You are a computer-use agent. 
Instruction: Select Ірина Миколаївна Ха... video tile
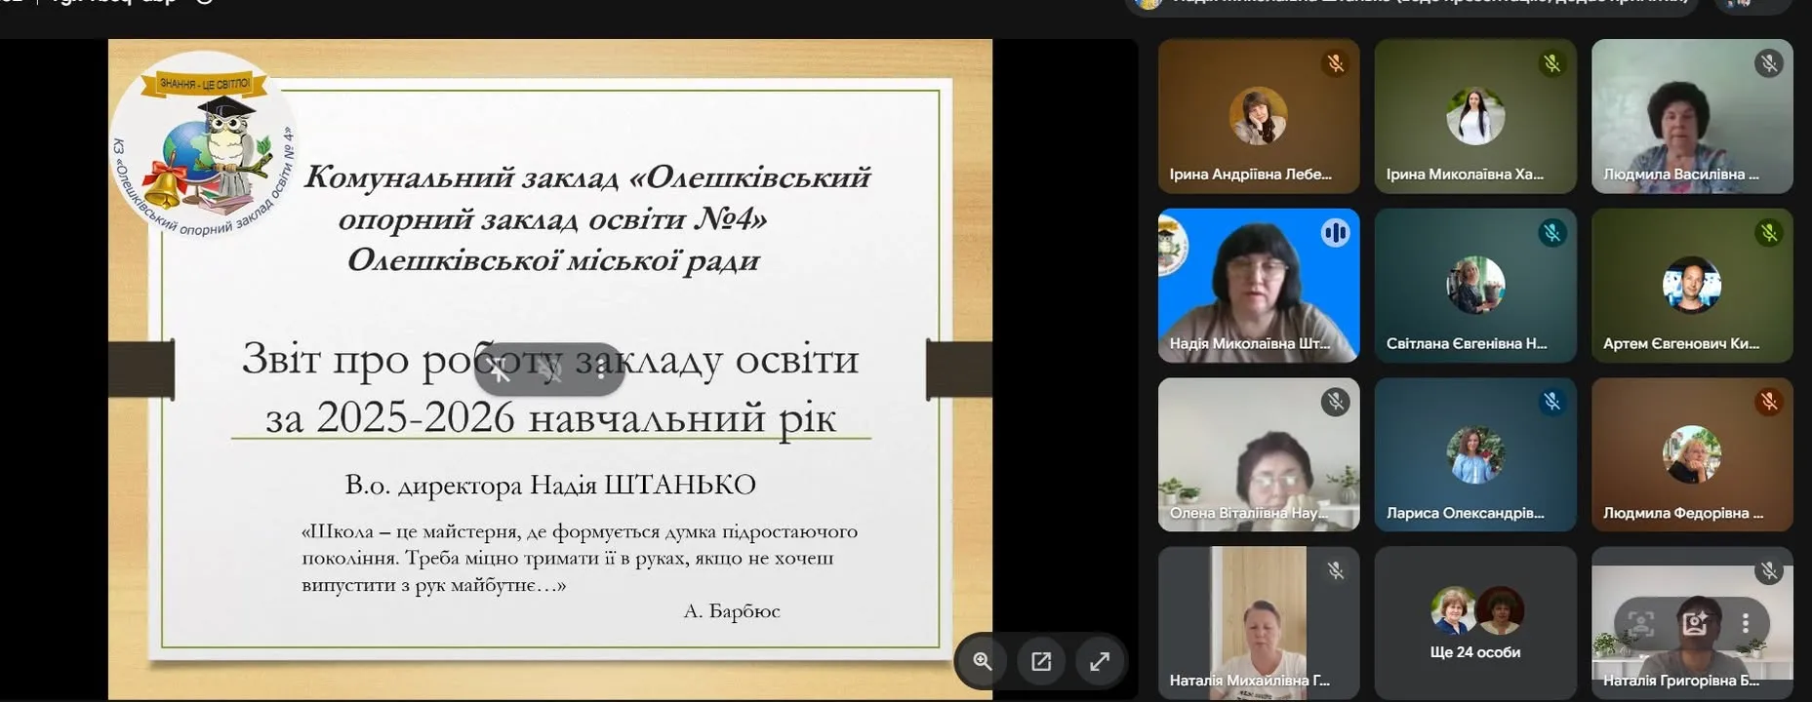tap(1475, 116)
